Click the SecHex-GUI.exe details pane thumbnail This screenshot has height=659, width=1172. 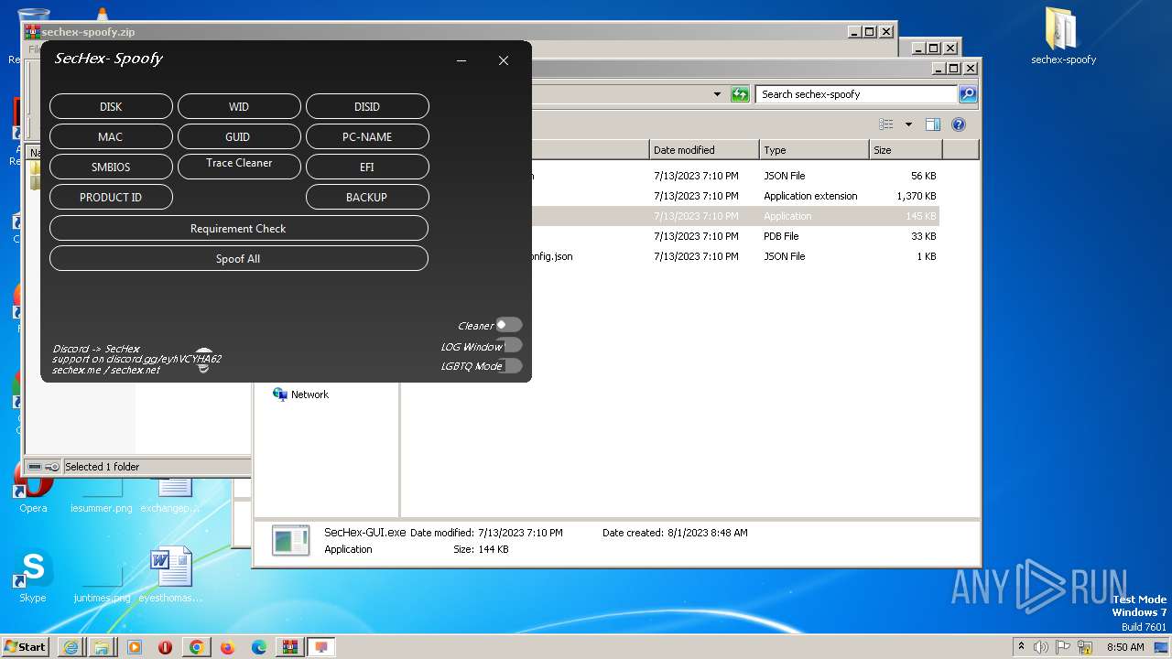click(291, 541)
